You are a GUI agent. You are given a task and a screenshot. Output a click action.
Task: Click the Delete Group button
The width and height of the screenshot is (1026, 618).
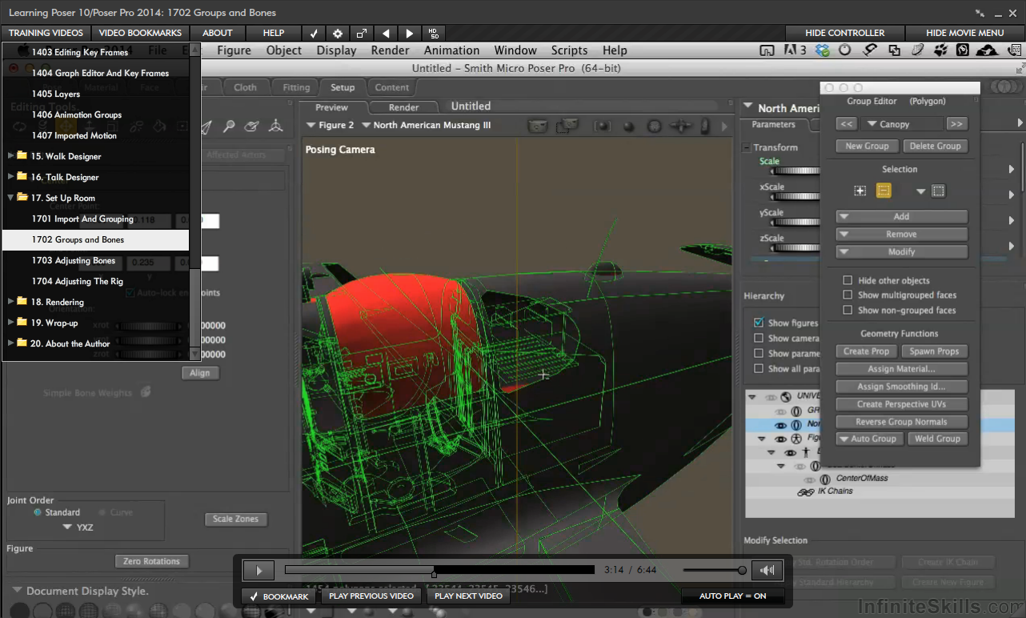click(936, 146)
